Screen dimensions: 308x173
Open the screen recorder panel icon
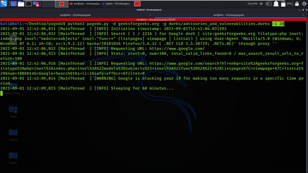pyautogui.click(x=36, y=4)
